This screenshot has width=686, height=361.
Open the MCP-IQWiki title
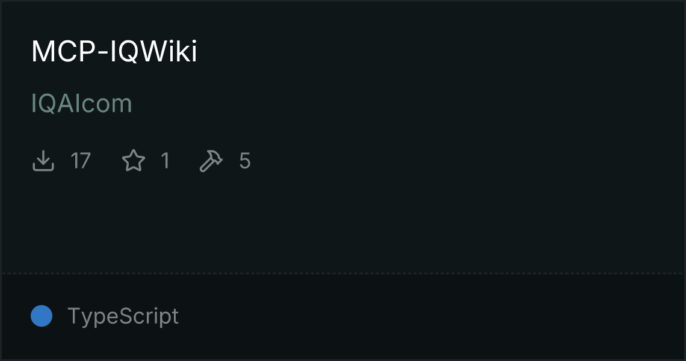[114, 52]
